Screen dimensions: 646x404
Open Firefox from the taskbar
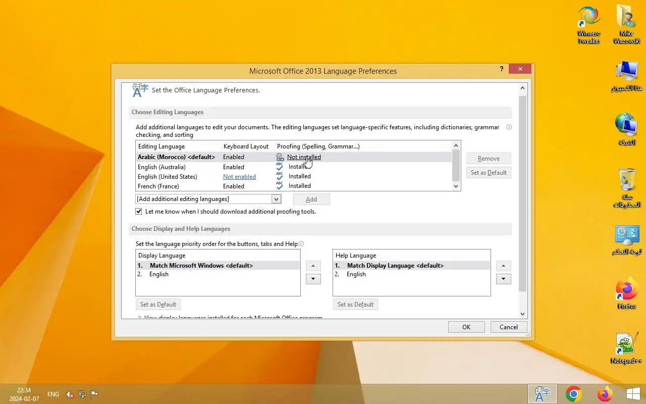point(604,394)
